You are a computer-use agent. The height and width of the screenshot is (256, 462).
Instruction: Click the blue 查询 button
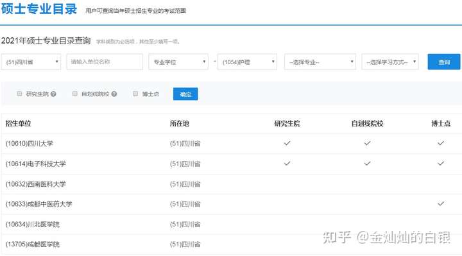click(444, 62)
